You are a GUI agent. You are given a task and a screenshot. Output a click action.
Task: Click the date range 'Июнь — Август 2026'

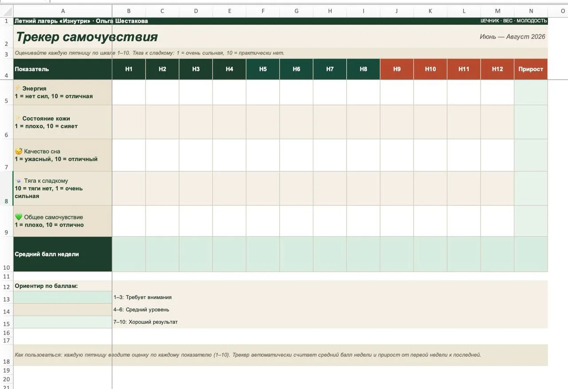point(513,36)
